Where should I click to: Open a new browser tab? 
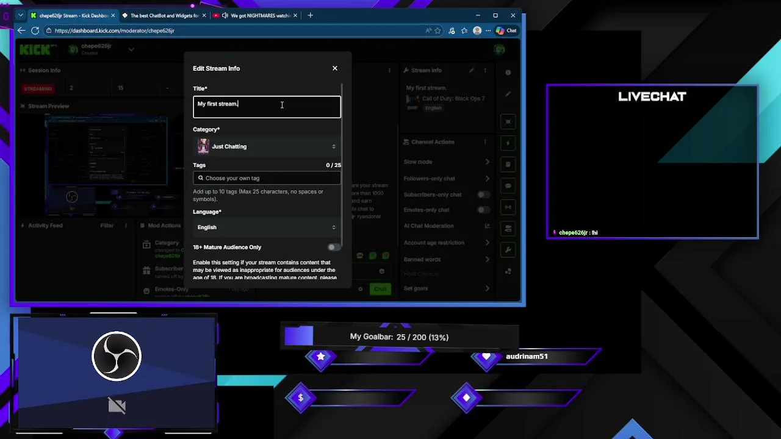tap(310, 15)
